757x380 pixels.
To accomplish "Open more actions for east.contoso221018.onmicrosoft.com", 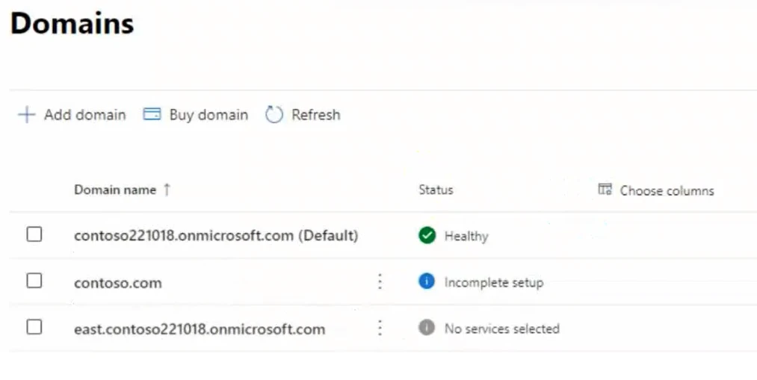I will tap(380, 328).
